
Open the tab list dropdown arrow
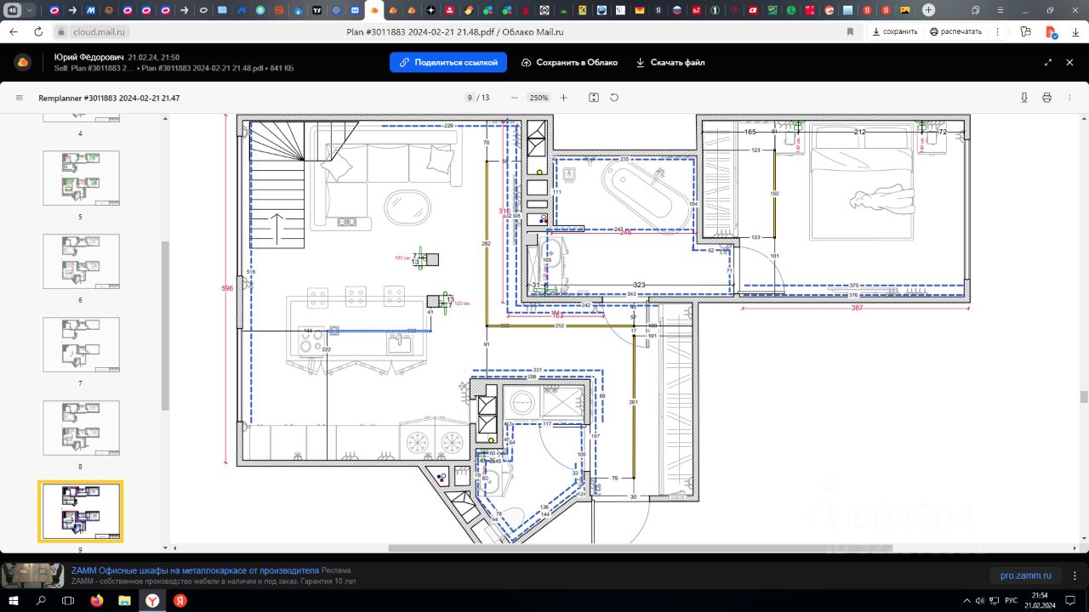point(31,10)
